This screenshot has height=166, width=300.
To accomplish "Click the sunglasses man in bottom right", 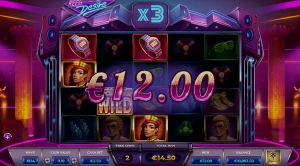I will [222, 128].
